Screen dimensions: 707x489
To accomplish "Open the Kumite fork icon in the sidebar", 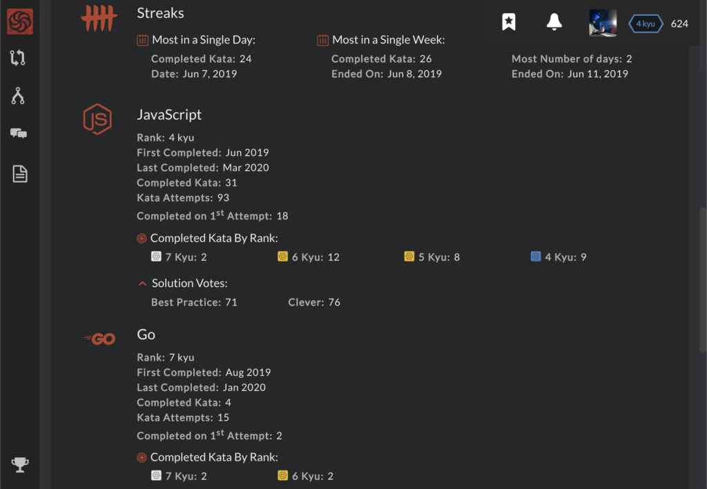I will (x=19, y=96).
